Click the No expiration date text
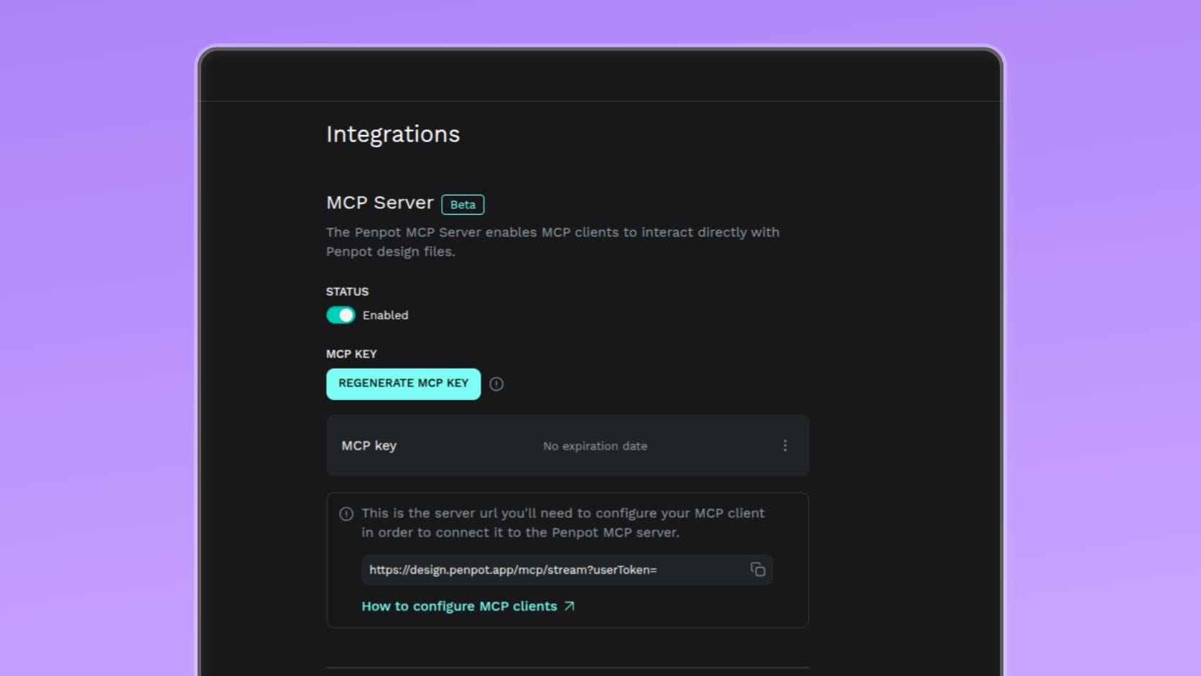The image size is (1201, 676). point(595,446)
